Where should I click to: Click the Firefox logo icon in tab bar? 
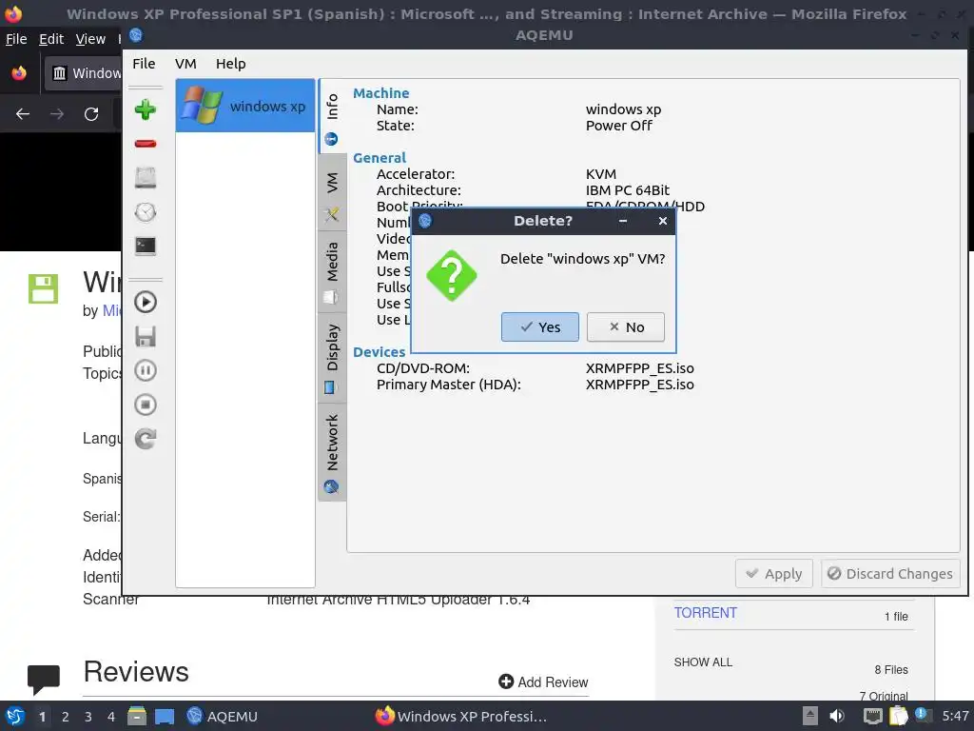19,73
